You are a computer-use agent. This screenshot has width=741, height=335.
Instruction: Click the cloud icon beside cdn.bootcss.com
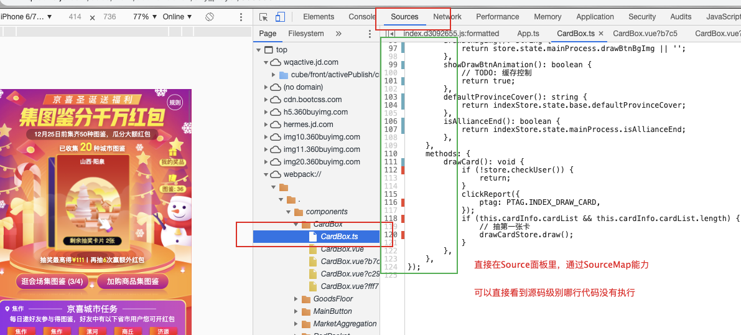(276, 100)
